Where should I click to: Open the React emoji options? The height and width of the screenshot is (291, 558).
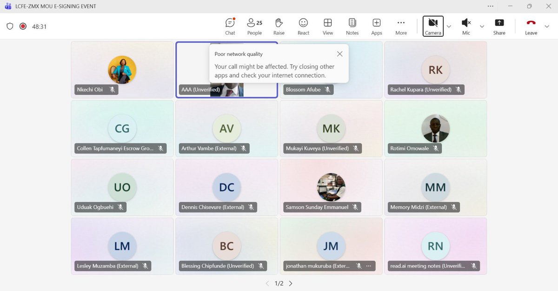tap(304, 26)
